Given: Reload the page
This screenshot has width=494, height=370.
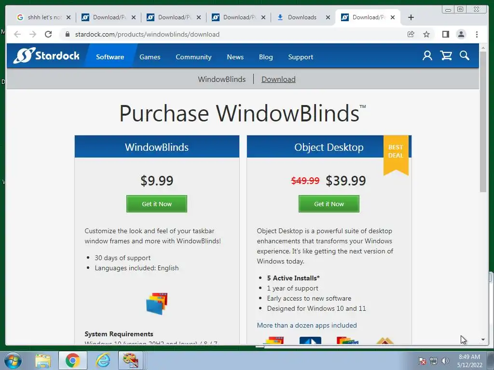Looking at the screenshot, I should [48, 34].
